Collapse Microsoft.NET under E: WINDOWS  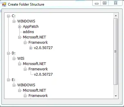(20, 90)
